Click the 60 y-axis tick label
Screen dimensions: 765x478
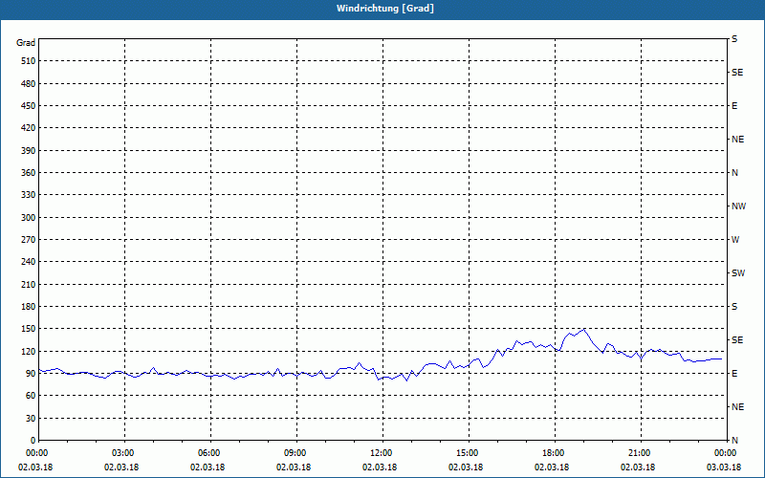(31, 396)
